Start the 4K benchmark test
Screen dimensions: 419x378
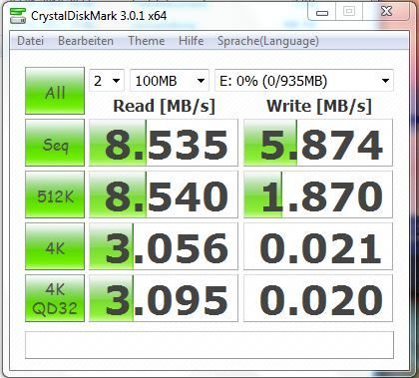click(55, 246)
